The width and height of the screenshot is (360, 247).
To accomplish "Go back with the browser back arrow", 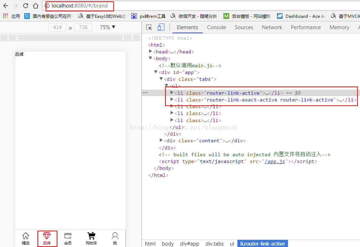I will [5, 5].
